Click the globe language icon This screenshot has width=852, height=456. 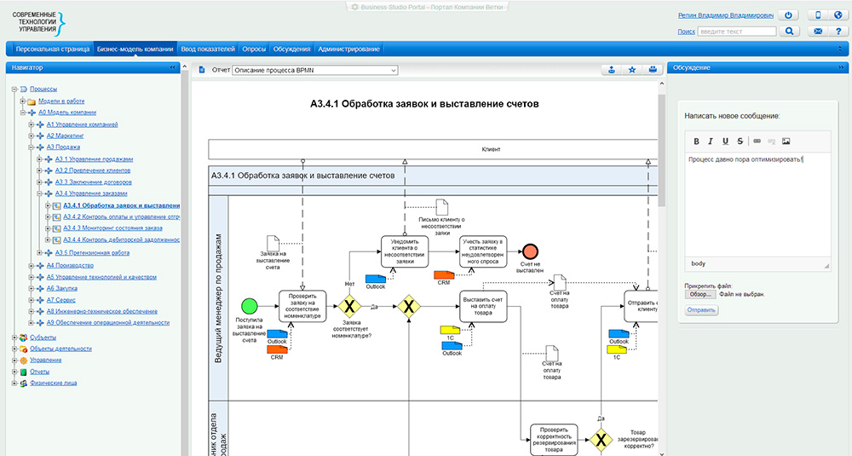click(x=838, y=15)
